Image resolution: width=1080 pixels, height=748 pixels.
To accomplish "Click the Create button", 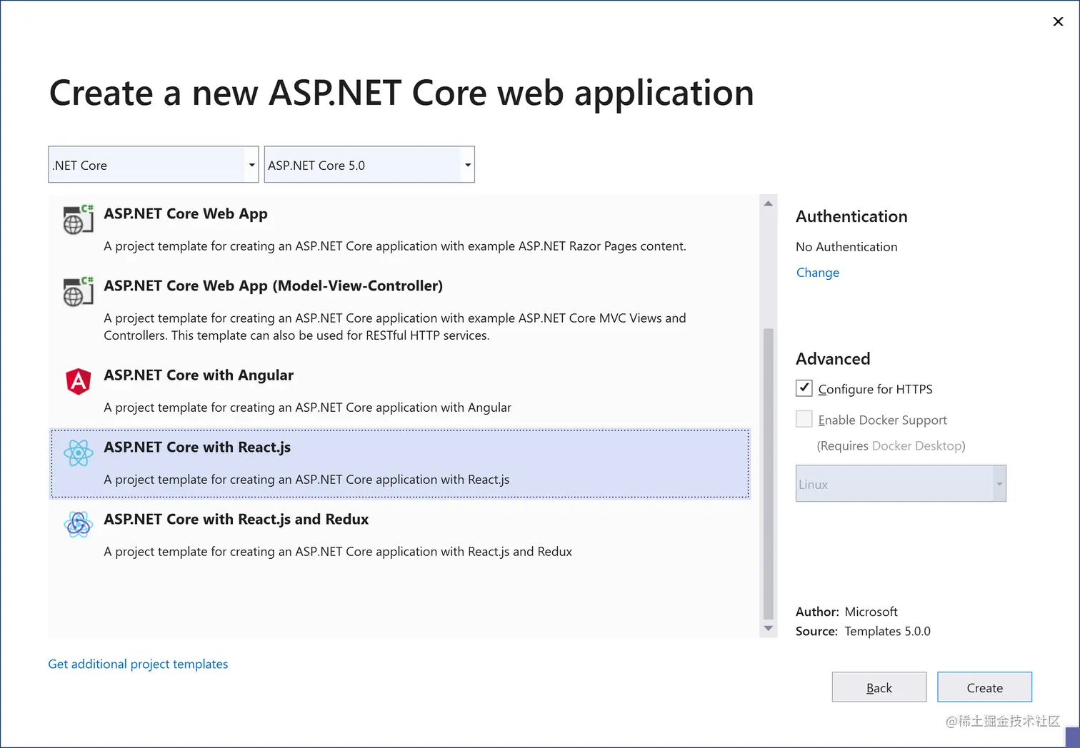I will pos(984,687).
